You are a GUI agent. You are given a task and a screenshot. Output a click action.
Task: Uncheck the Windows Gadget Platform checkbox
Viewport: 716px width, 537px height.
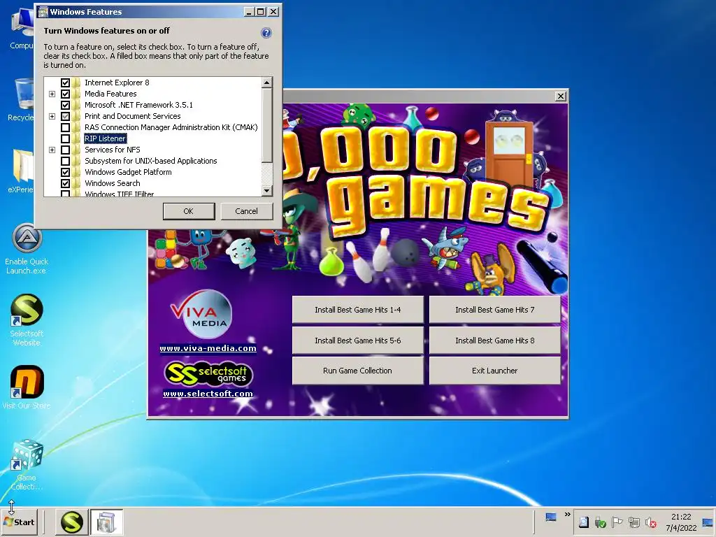(65, 172)
